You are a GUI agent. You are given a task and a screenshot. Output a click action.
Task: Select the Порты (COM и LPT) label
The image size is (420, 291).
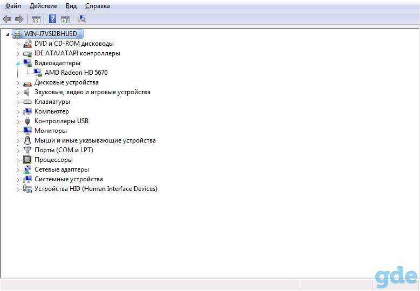(x=64, y=150)
